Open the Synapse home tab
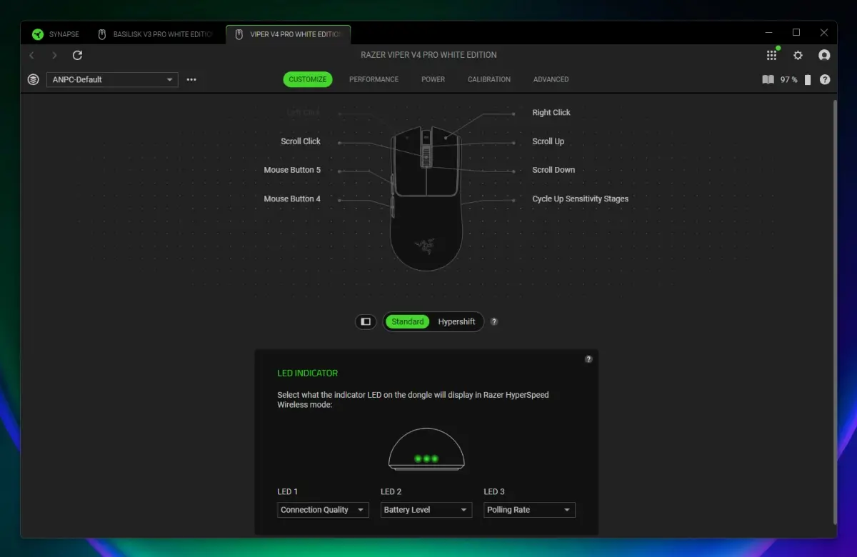The width and height of the screenshot is (857, 557). pyautogui.click(x=56, y=34)
